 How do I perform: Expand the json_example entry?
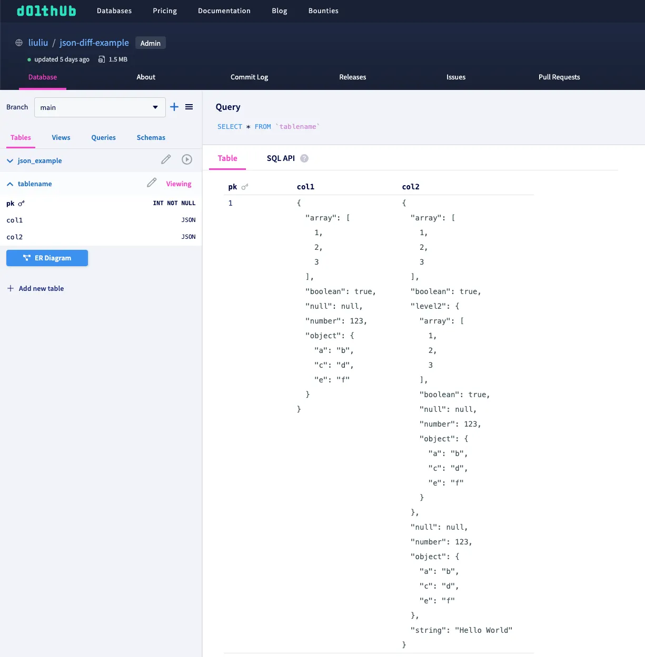pos(9,160)
